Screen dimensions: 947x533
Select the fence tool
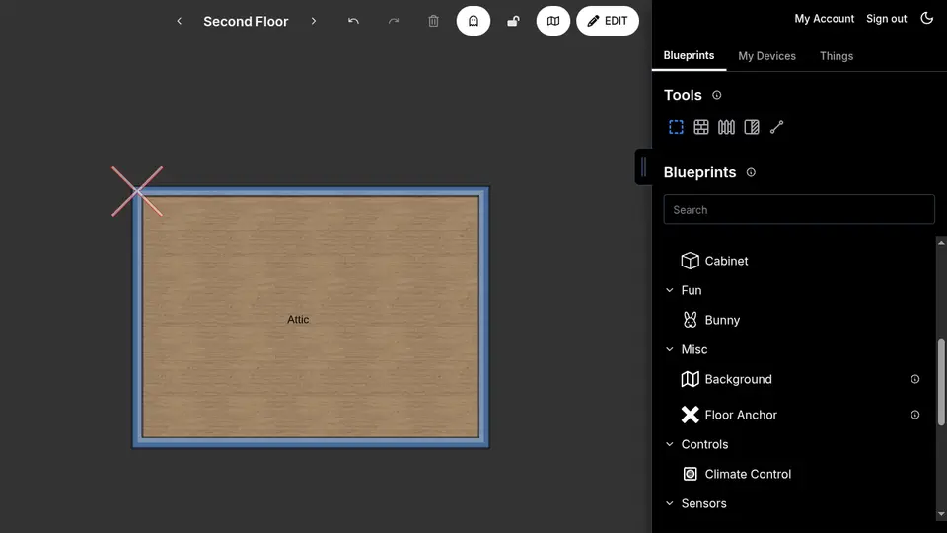tap(726, 127)
